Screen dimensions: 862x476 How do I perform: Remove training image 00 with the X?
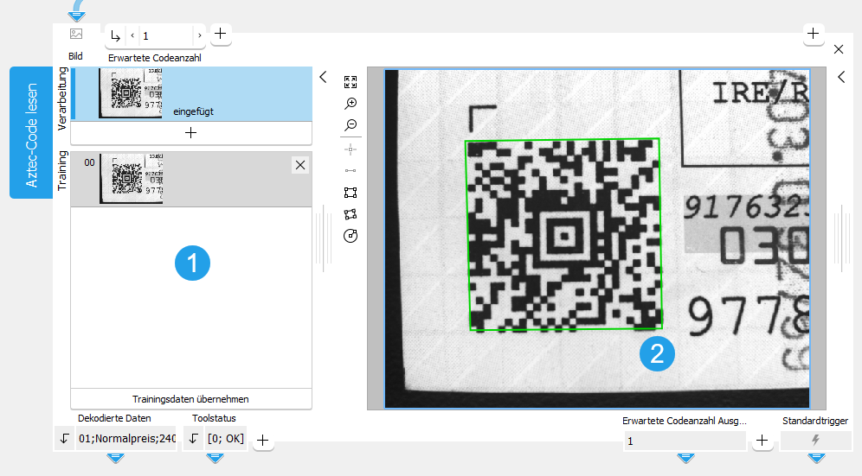[299, 165]
